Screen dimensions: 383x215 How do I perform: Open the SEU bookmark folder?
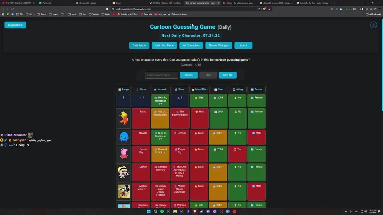click(20, 14)
